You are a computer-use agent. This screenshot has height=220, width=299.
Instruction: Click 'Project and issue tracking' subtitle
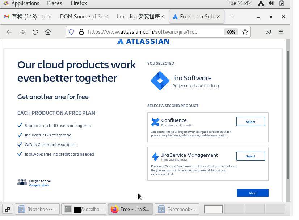click(x=195, y=86)
